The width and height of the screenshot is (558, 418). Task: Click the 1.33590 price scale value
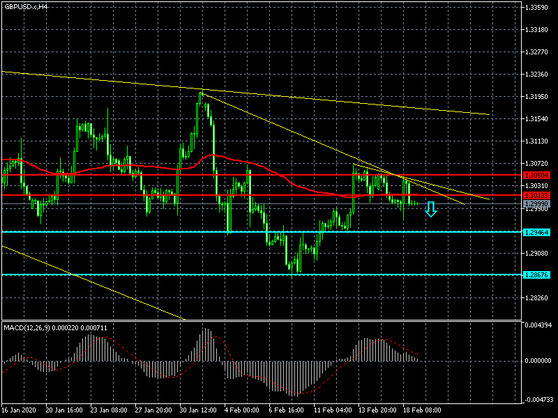(x=536, y=8)
